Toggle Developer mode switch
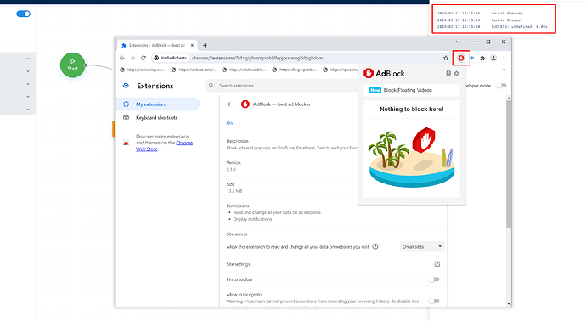This screenshot has height=321, width=586. [501, 86]
